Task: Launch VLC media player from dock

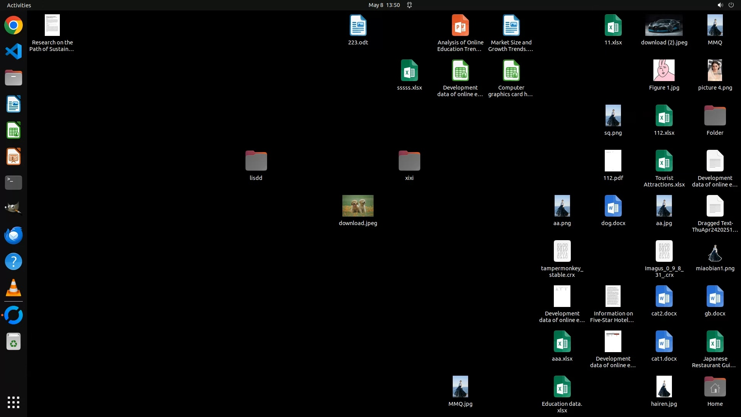Action: point(14,288)
